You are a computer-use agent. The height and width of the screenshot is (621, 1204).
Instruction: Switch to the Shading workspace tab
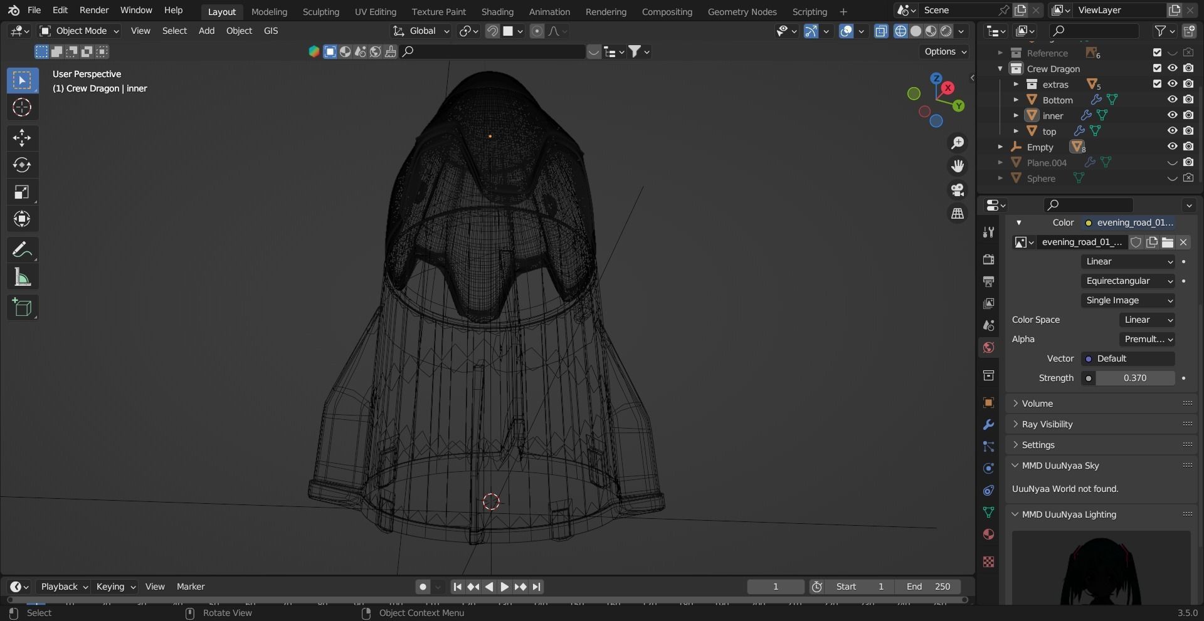click(497, 11)
